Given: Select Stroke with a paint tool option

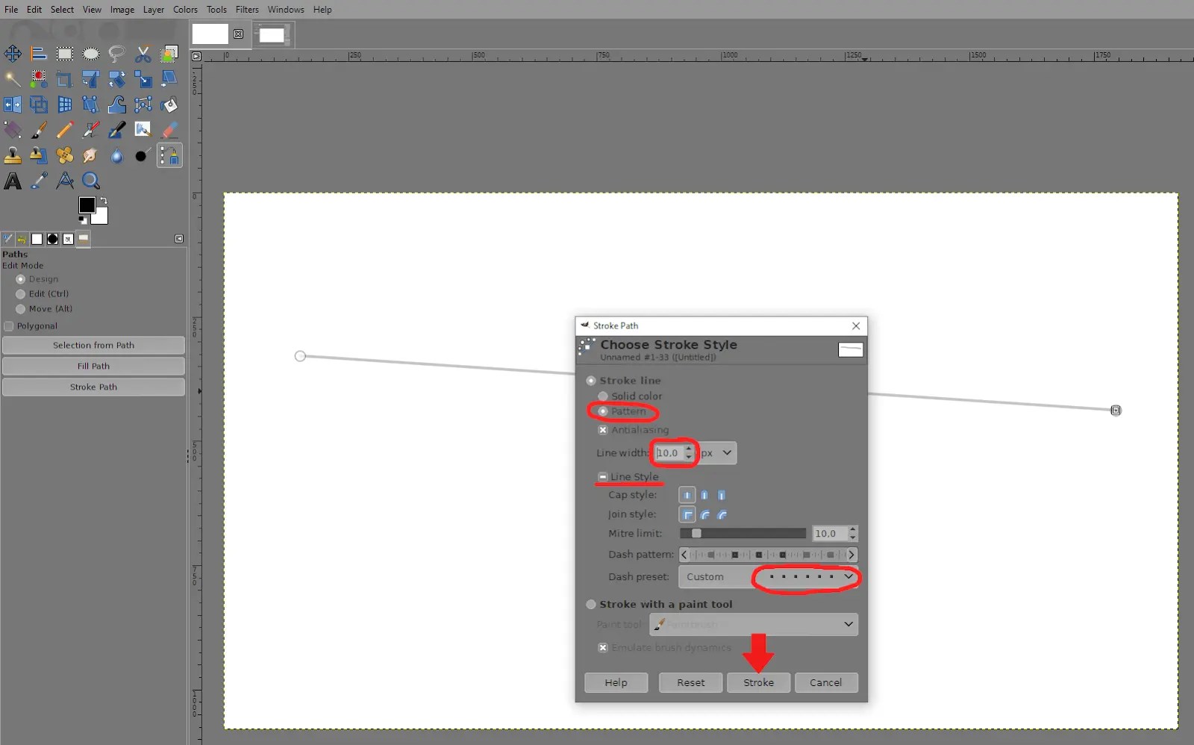Looking at the screenshot, I should (x=590, y=604).
